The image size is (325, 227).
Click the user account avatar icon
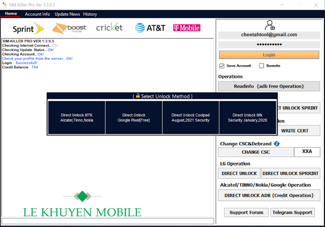[270, 25]
